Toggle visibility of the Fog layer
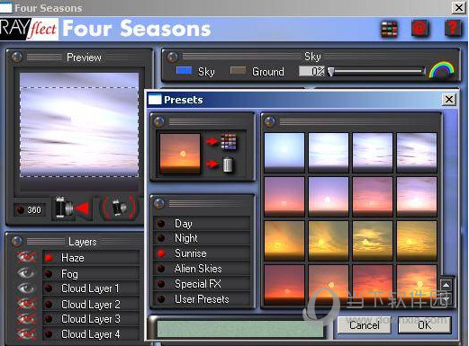Screen dimensions: 469x346 tap(26, 273)
